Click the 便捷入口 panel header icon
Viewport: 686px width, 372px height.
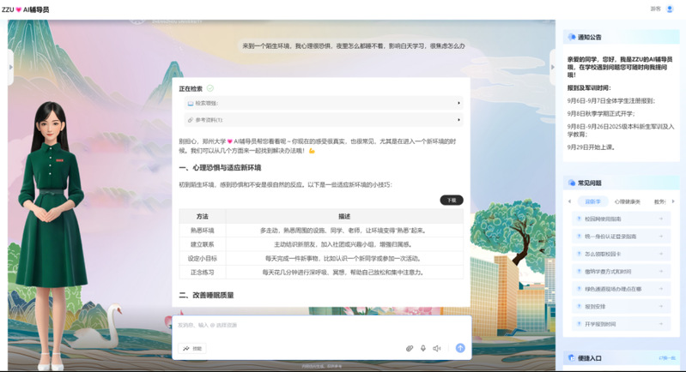(570, 357)
